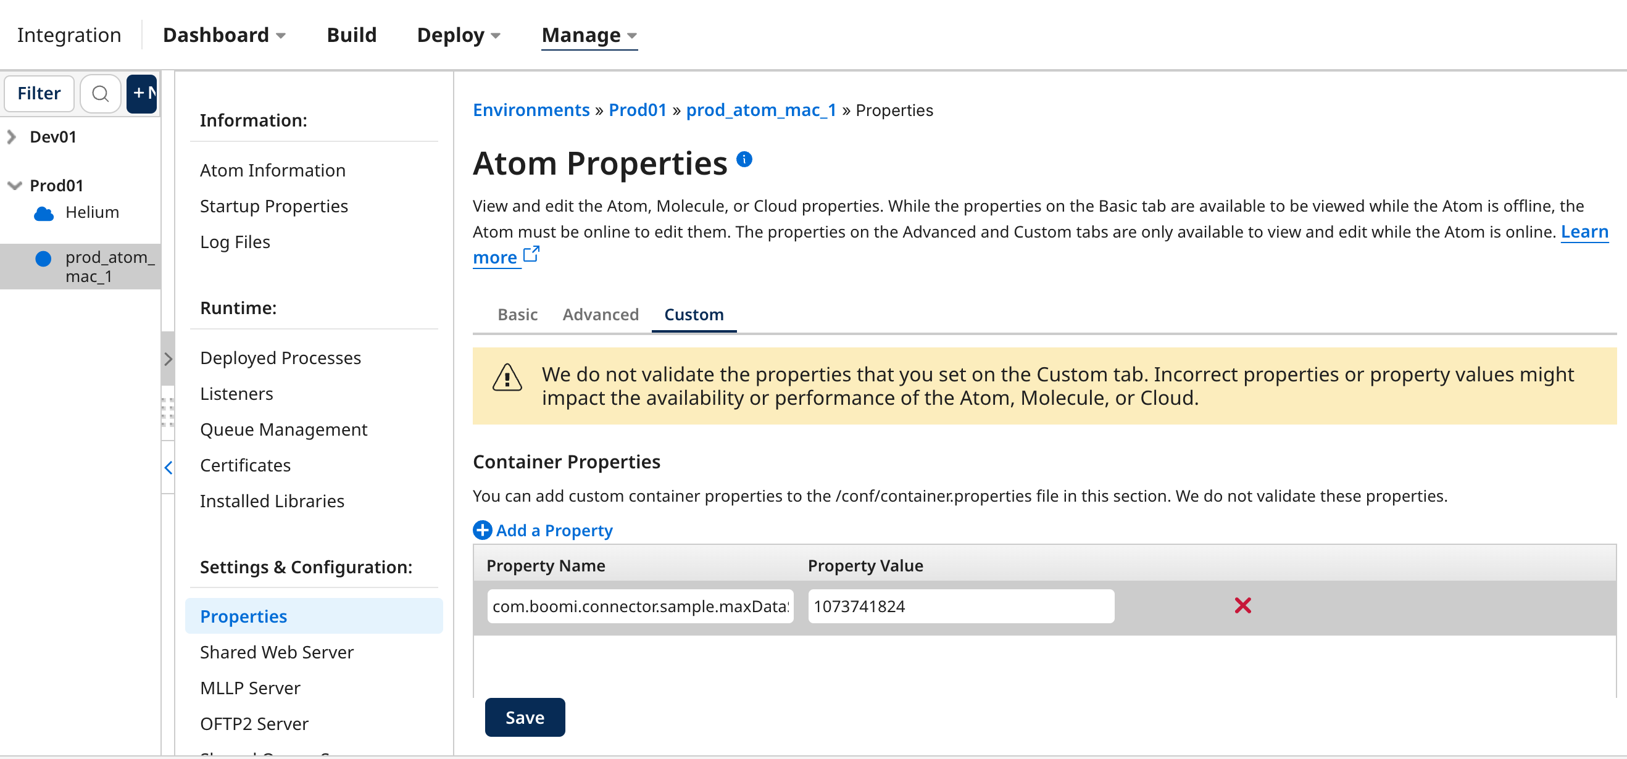Delete property with the red X icon
The height and width of the screenshot is (759, 1627).
[x=1242, y=605]
